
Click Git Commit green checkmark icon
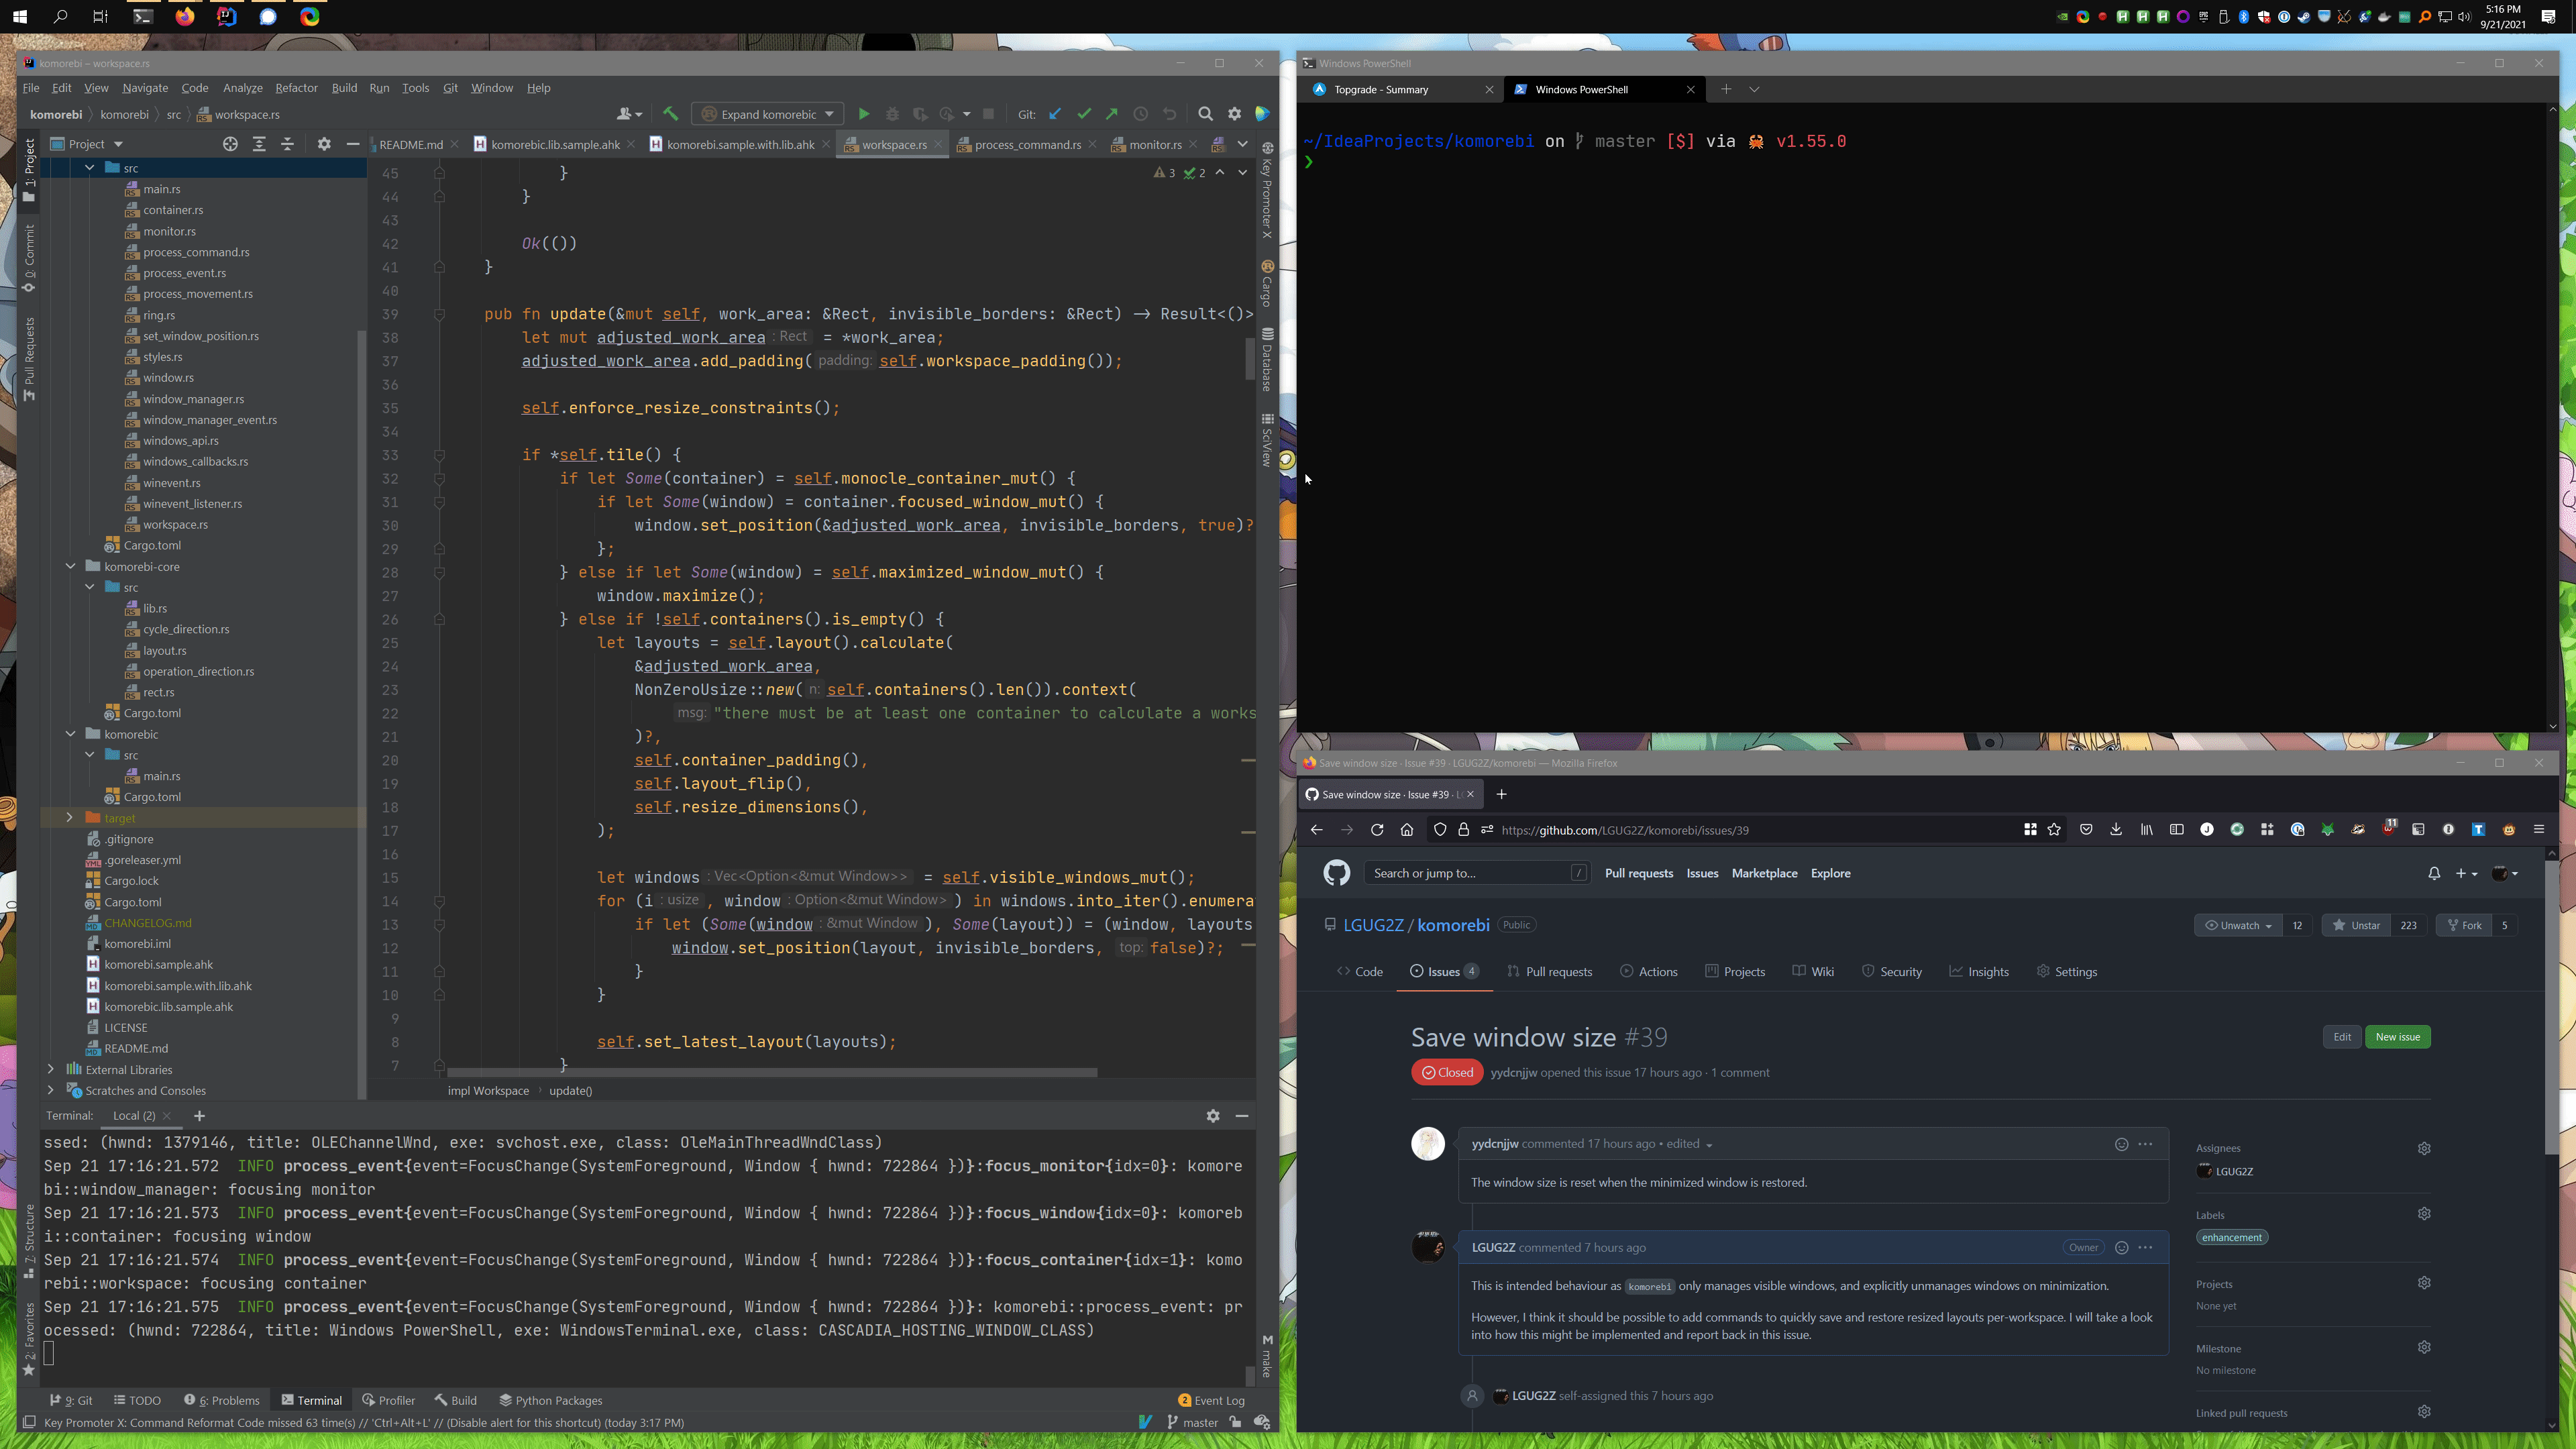(1084, 114)
